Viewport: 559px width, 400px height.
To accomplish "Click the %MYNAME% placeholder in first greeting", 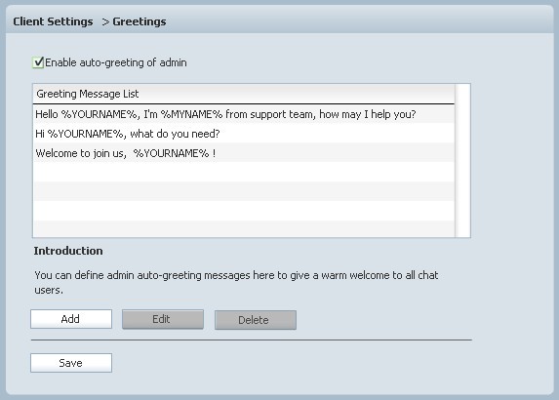I will [x=191, y=114].
